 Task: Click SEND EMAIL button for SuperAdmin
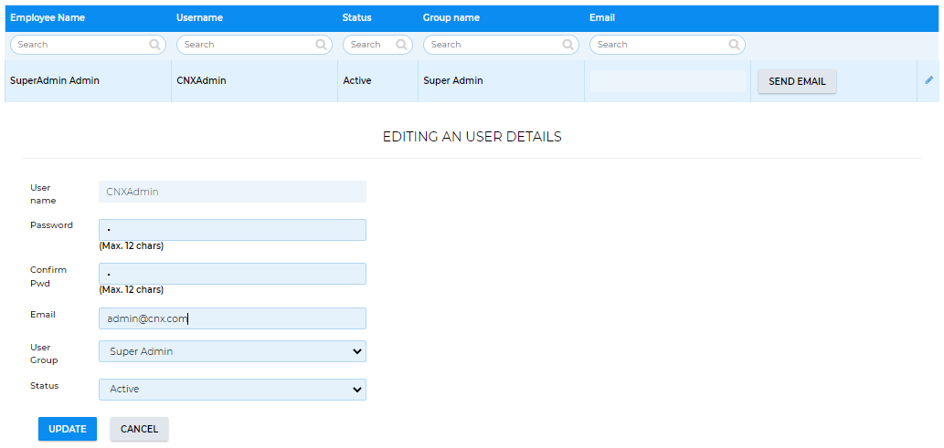[797, 81]
